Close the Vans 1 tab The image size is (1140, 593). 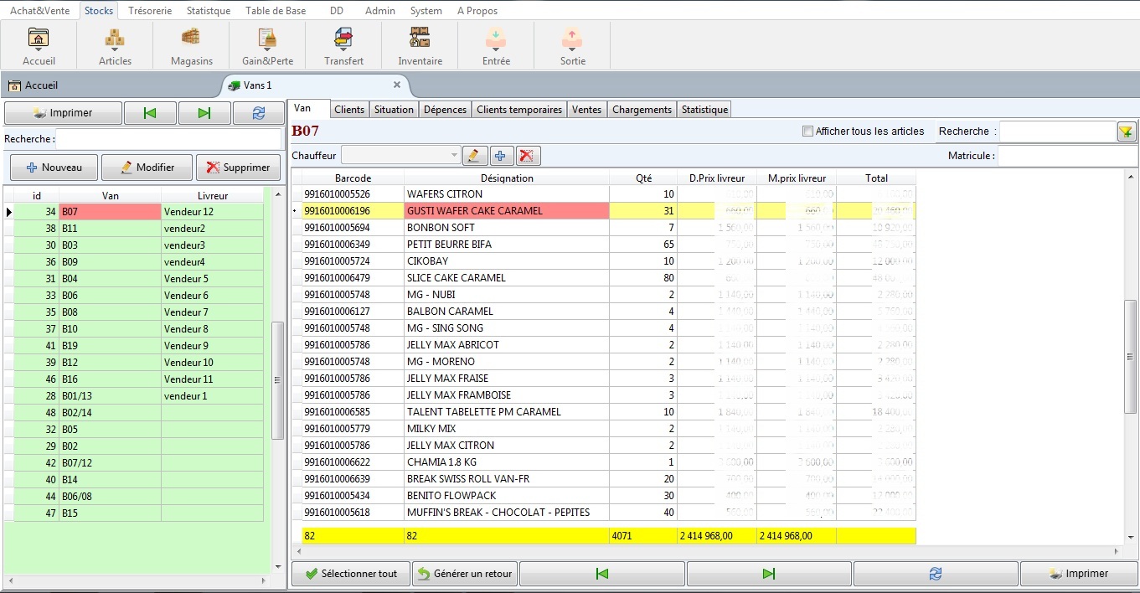tap(397, 85)
